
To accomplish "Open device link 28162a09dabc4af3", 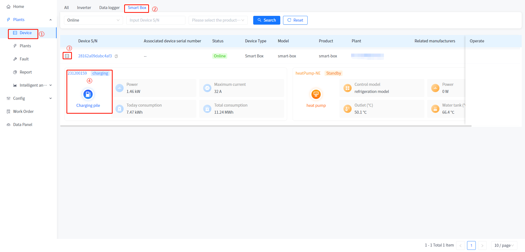I will click(95, 56).
